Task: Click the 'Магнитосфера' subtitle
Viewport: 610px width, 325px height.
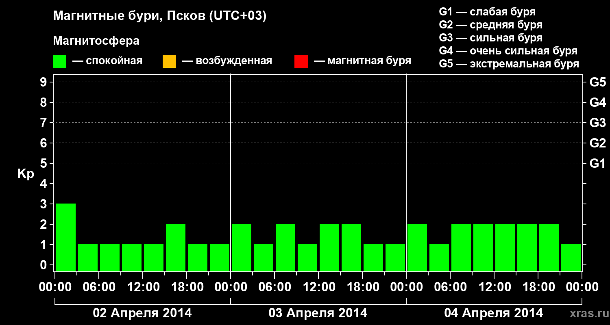Action: pyautogui.click(x=96, y=41)
